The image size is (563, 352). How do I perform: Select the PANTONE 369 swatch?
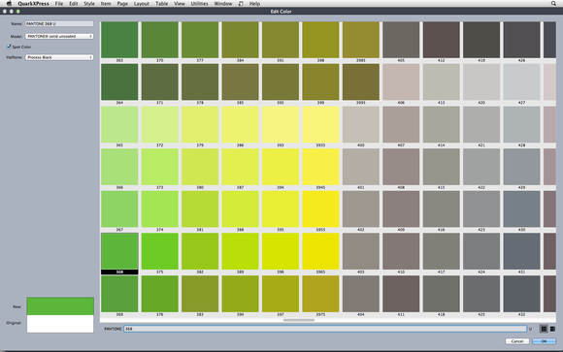[119, 294]
